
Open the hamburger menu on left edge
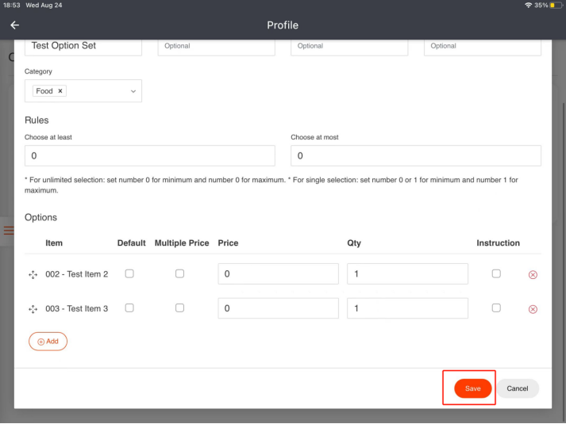click(8, 231)
